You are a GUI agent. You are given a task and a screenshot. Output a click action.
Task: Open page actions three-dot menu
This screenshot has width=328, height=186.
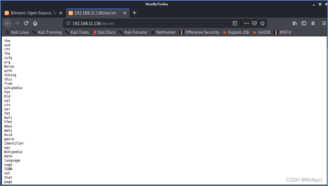pyautogui.click(x=246, y=23)
